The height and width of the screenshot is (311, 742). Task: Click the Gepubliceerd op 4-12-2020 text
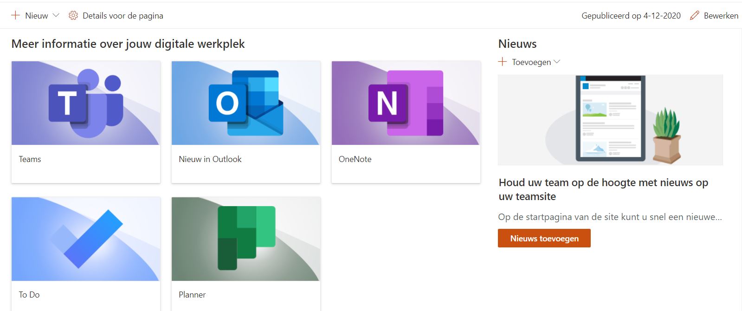pyautogui.click(x=631, y=16)
